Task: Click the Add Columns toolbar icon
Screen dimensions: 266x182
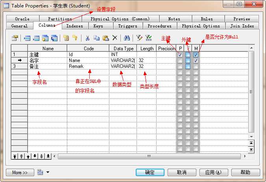Action: (x=45, y=38)
